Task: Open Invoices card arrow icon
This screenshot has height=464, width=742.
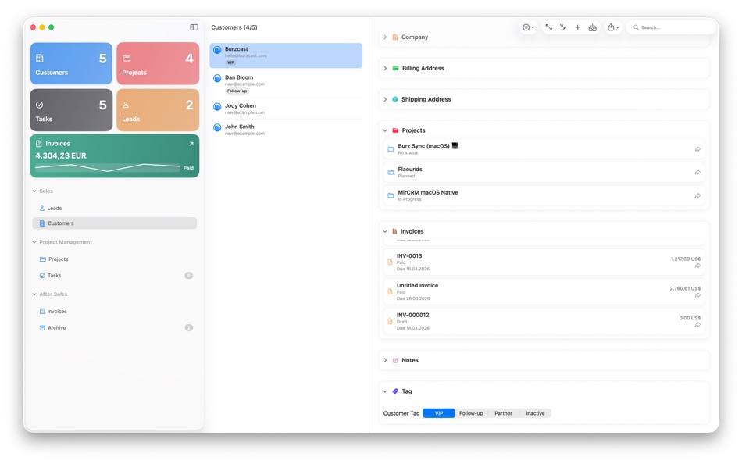Action: pos(191,144)
